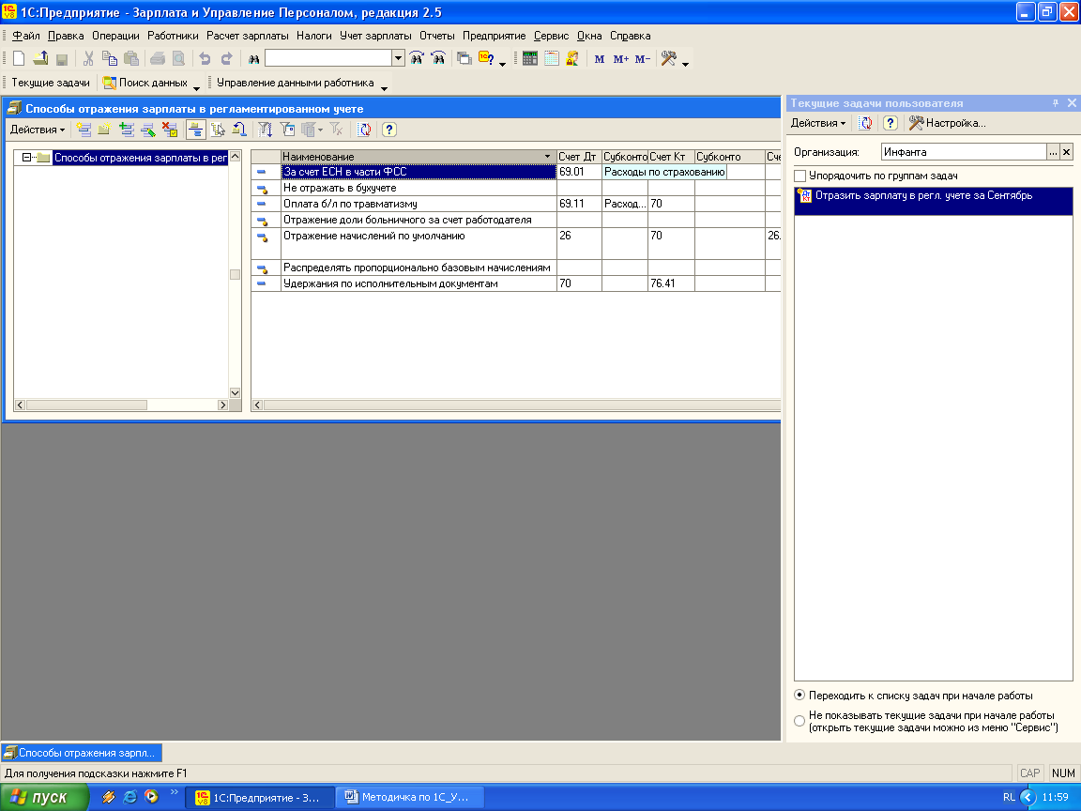Screen dimensions: 1081x811
Task: Click 'Управление данными работника' button
Action: click(x=295, y=83)
